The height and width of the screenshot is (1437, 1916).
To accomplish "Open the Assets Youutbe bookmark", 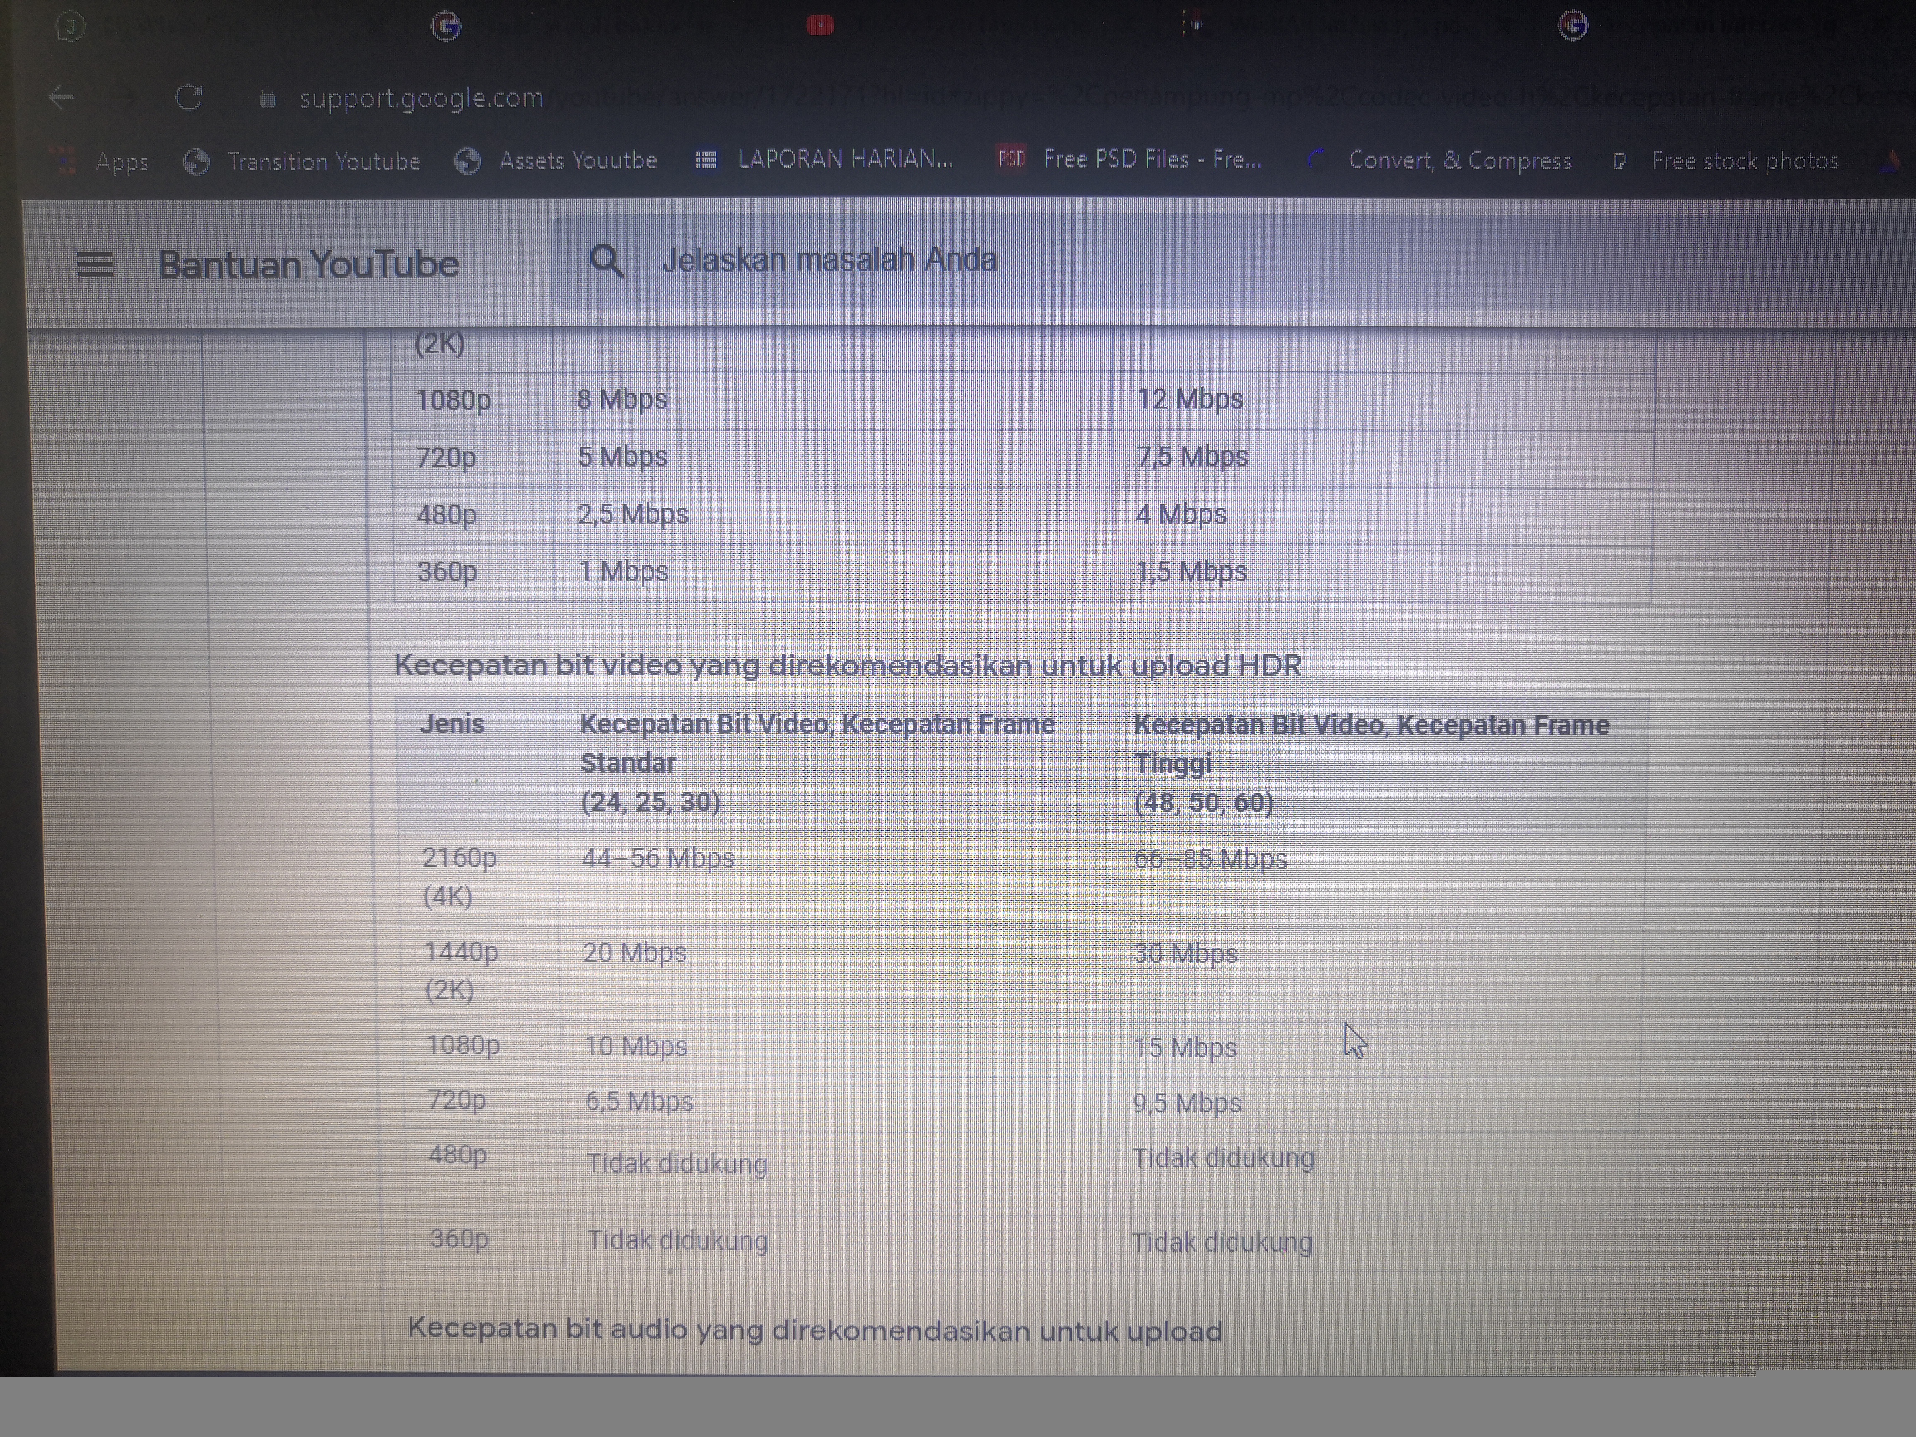I will (x=576, y=160).
